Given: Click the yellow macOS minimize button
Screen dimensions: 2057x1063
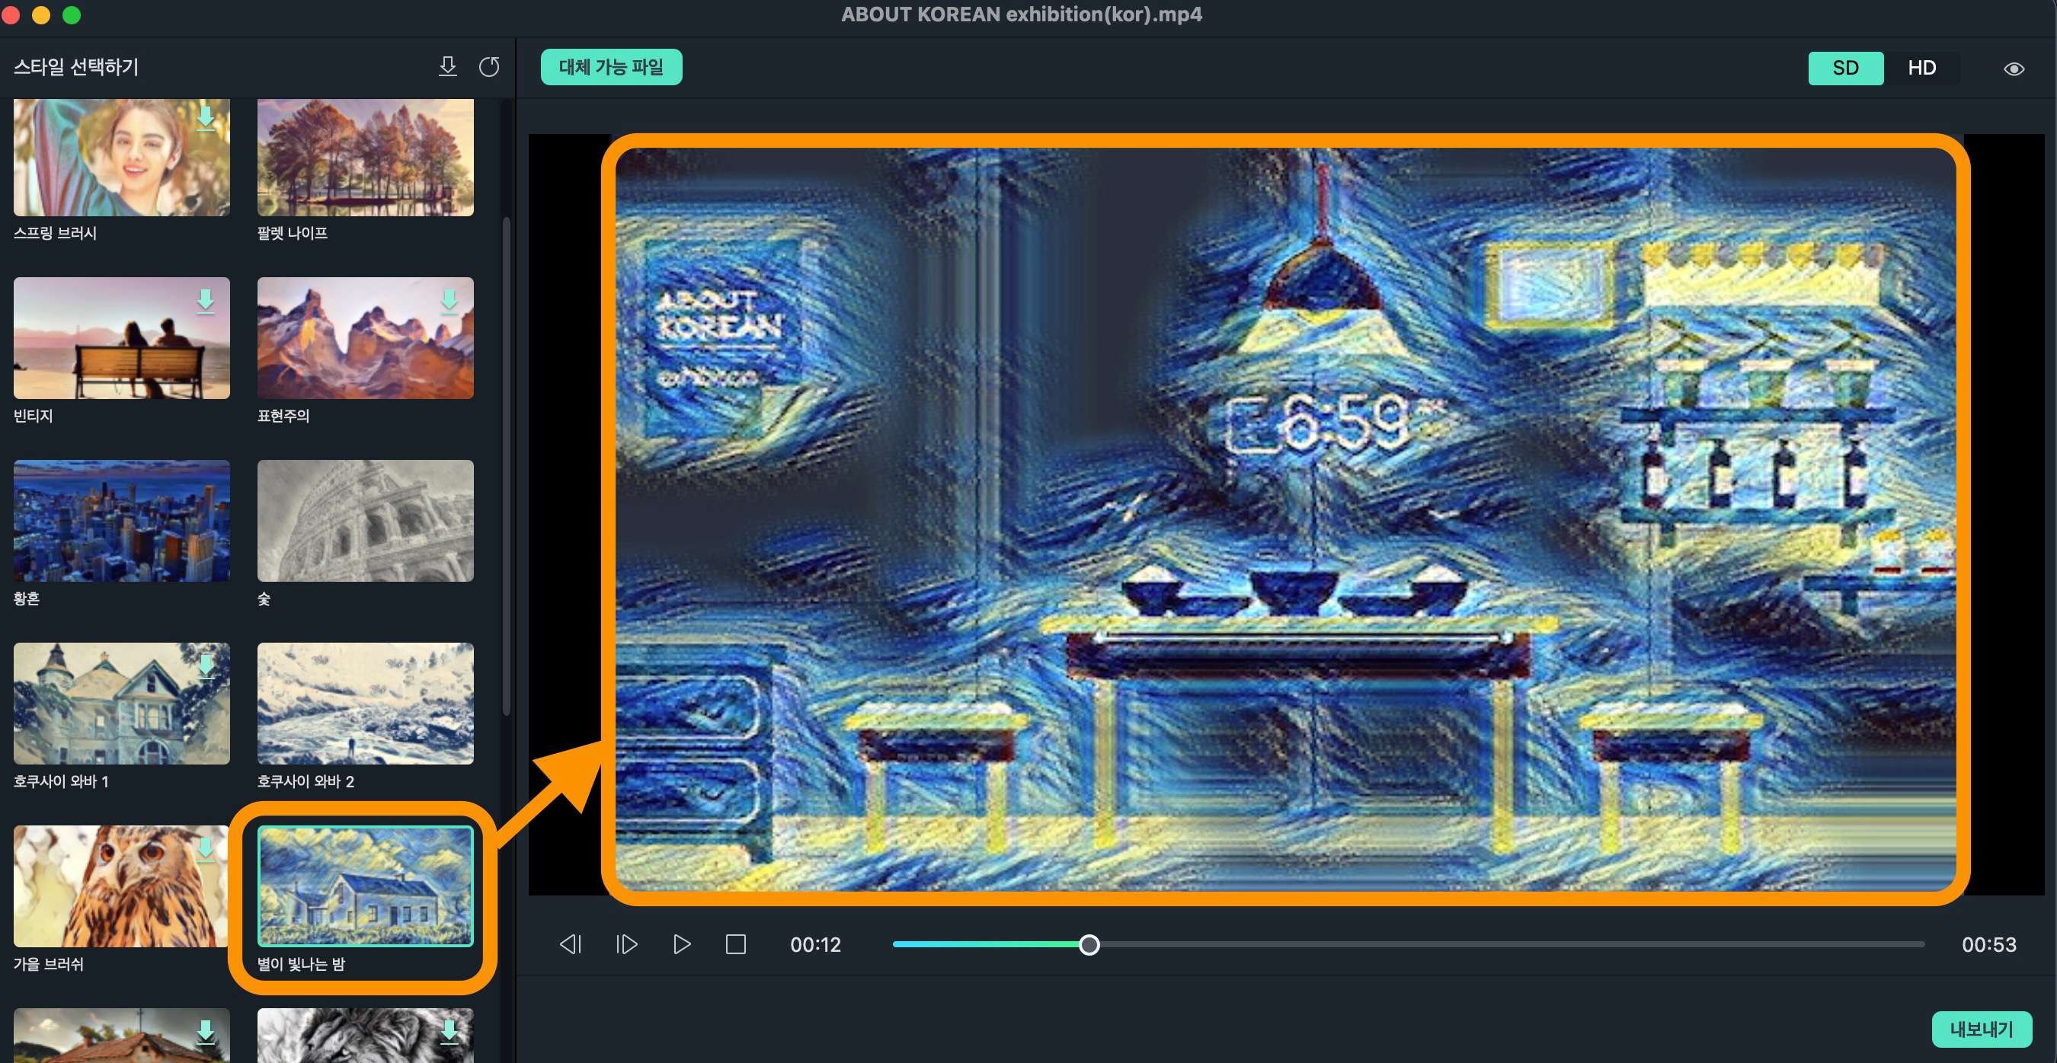Looking at the screenshot, I should tap(42, 14).
